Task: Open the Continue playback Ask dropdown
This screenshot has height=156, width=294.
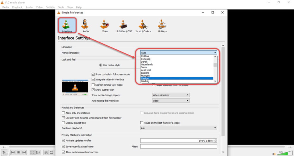Action: tap(179, 128)
